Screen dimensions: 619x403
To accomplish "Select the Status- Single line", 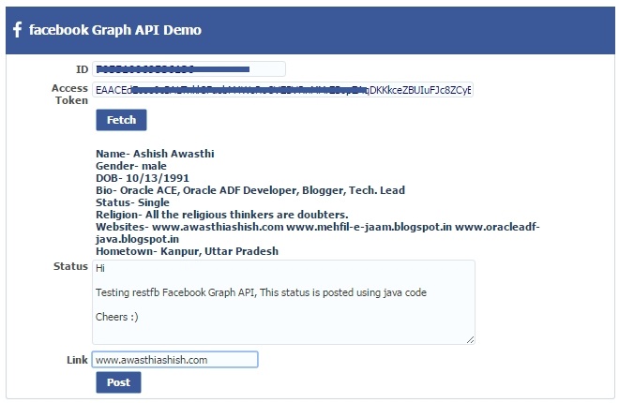I will [x=132, y=202].
